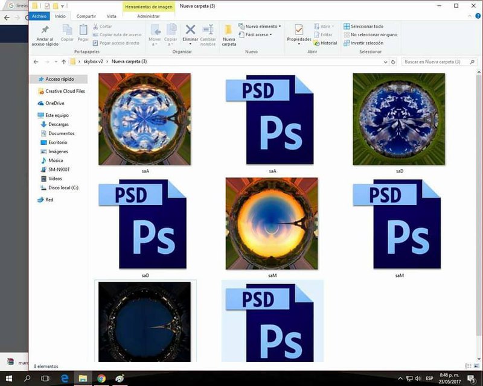Viewport: 483px width, 386px height.
Task: Open recent locations dropdown arrow
Action: (x=56, y=62)
